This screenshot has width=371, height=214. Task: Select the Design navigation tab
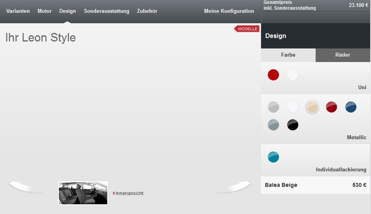[67, 11]
